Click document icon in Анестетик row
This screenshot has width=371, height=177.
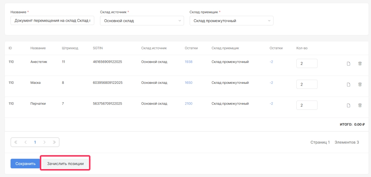pyautogui.click(x=349, y=64)
